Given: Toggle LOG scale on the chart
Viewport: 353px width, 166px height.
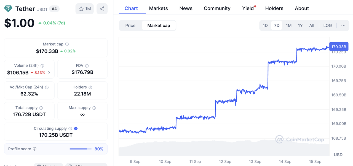Looking at the screenshot, I should pyautogui.click(x=327, y=26).
